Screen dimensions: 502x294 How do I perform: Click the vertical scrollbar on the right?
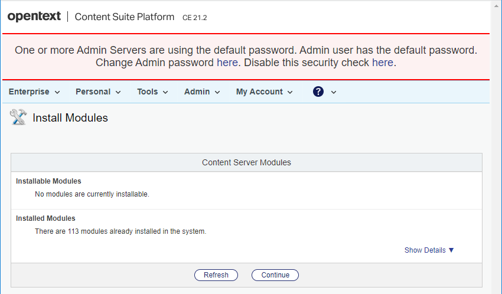[x=496, y=148]
